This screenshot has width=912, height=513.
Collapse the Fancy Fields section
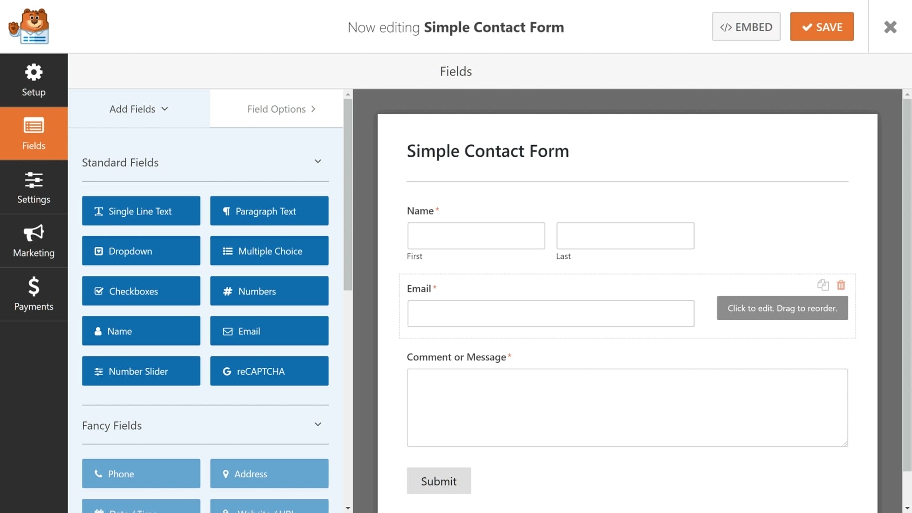[x=318, y=425]
